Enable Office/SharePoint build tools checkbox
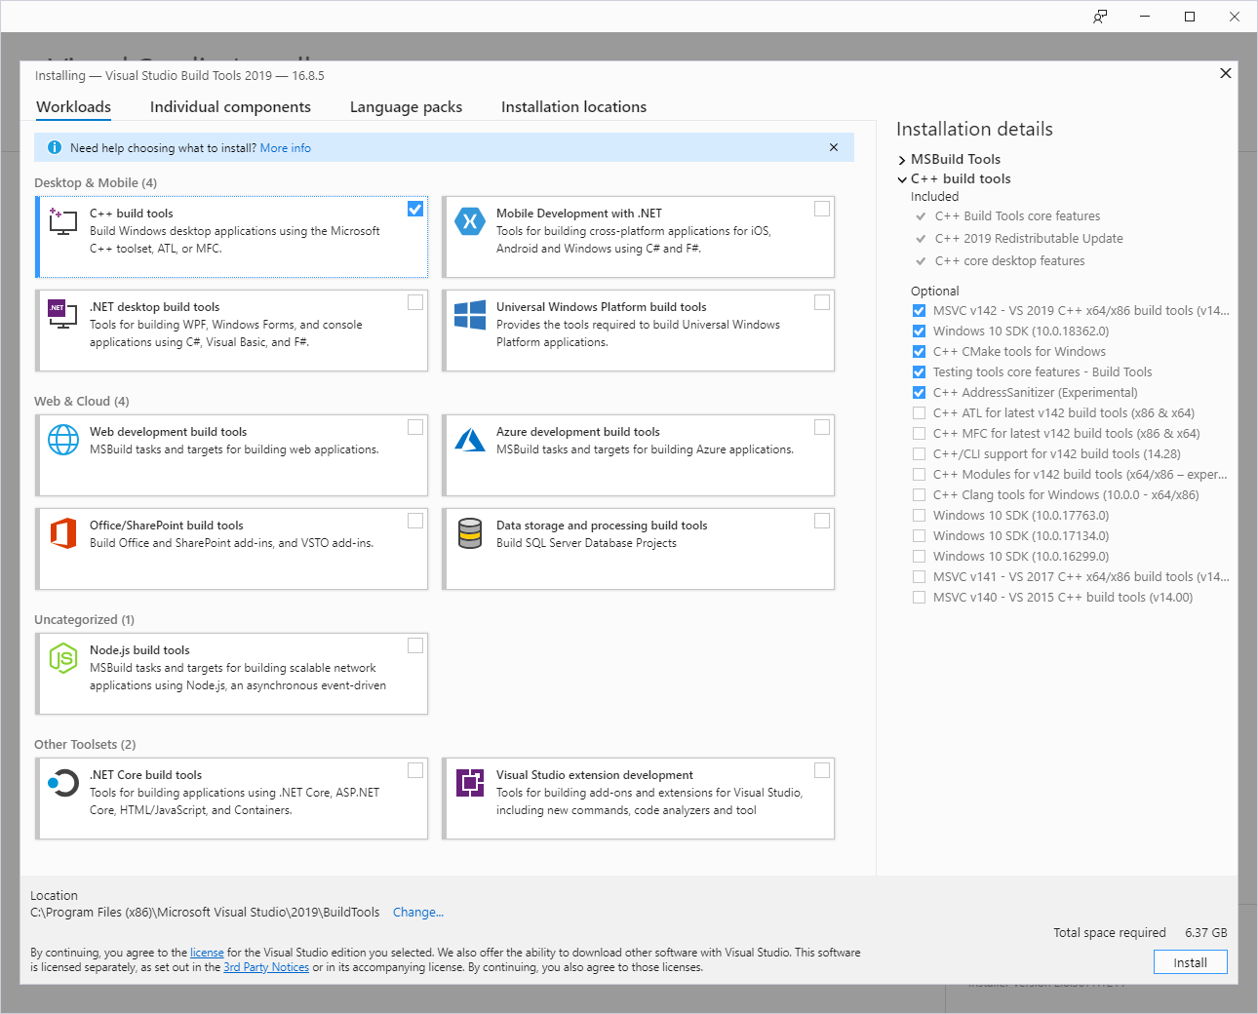The image size is (1258, 1014). 415,521
